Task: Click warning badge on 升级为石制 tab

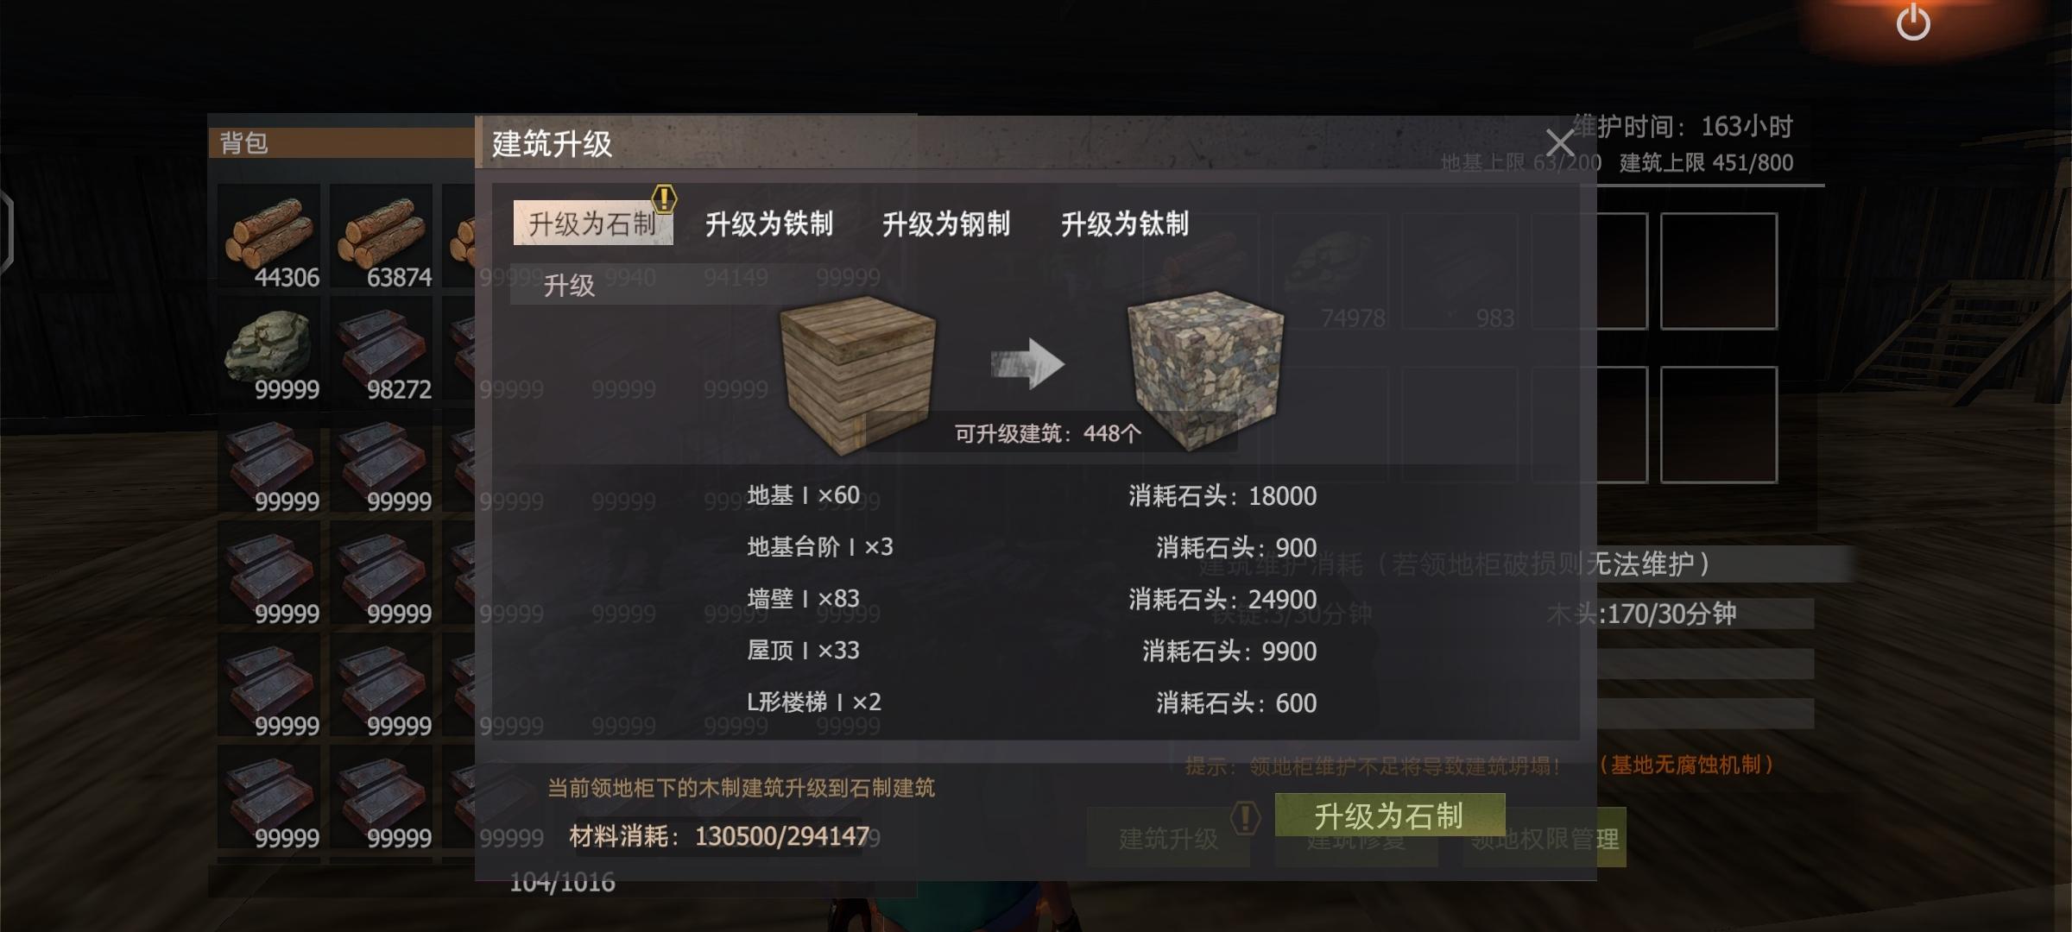Action: [x=664, y=199]
